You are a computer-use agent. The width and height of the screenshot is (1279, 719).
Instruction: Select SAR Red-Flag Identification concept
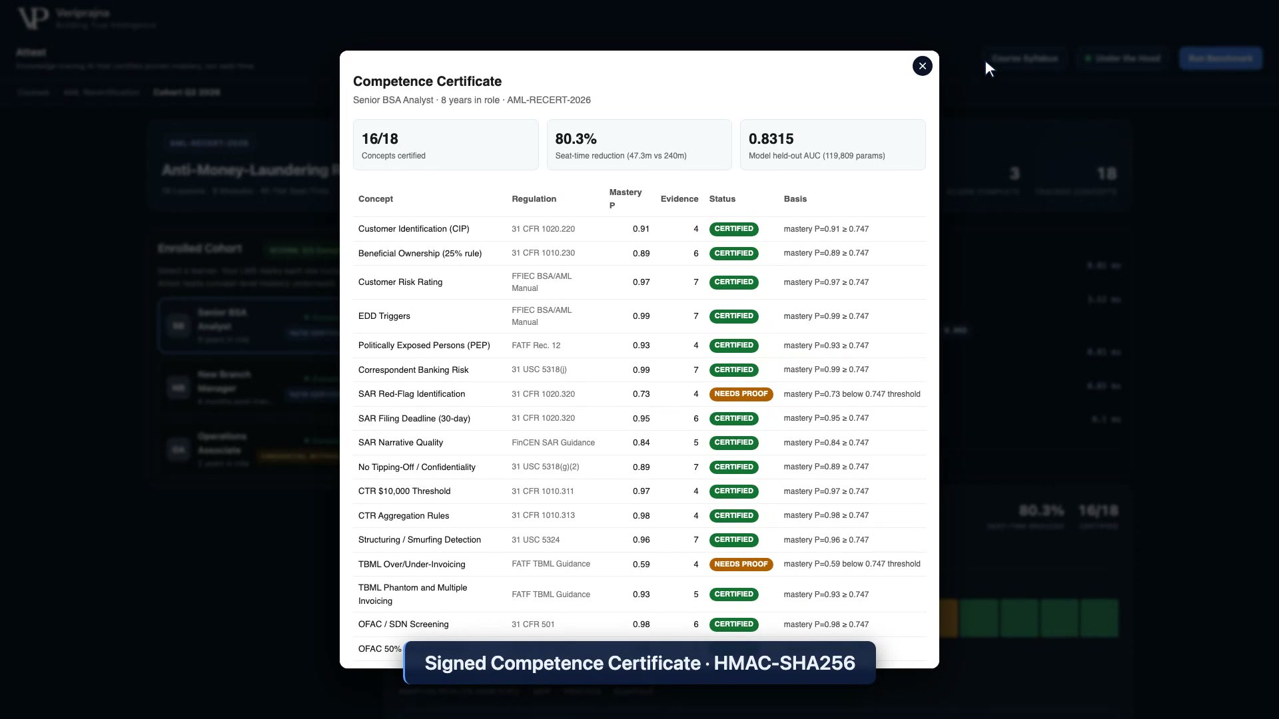click(412, 394)
